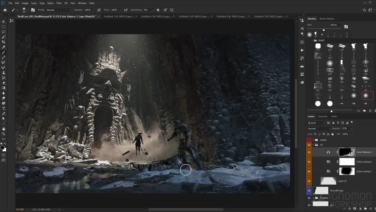Open the brush Opacity dropdown arrow
The image size is (376, 212).
93,10
